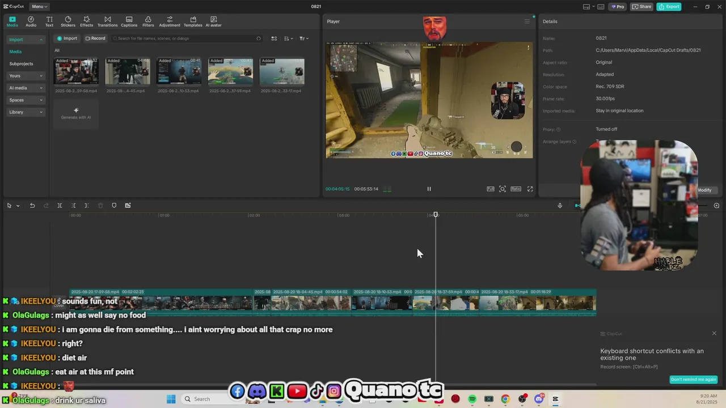Redo the last edit
The image size is (726, 408).
point(46,206)
